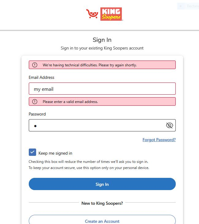Click the red King Soopers logo text

coord(111,14)
